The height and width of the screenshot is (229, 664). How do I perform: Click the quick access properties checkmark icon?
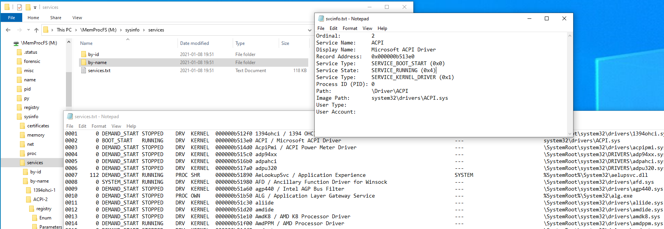20,7
